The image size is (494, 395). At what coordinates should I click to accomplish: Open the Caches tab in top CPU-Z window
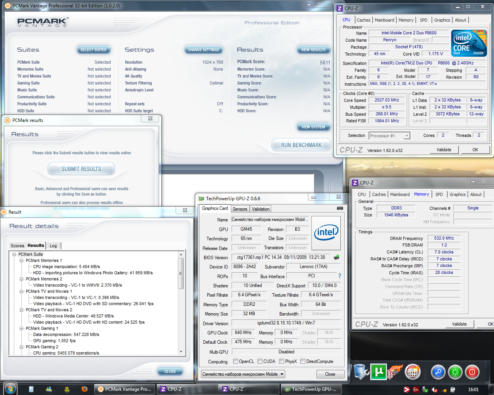pyautogui.click(x=363, y=20)
